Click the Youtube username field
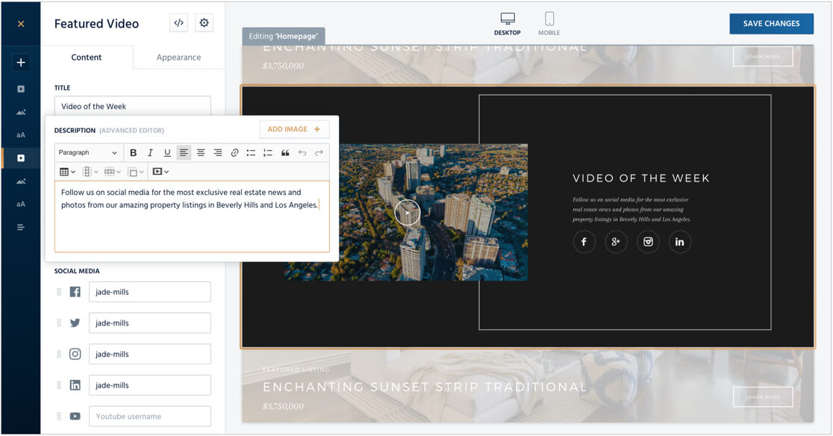Screen dimensions: 833x436 (x=150, y=417)
